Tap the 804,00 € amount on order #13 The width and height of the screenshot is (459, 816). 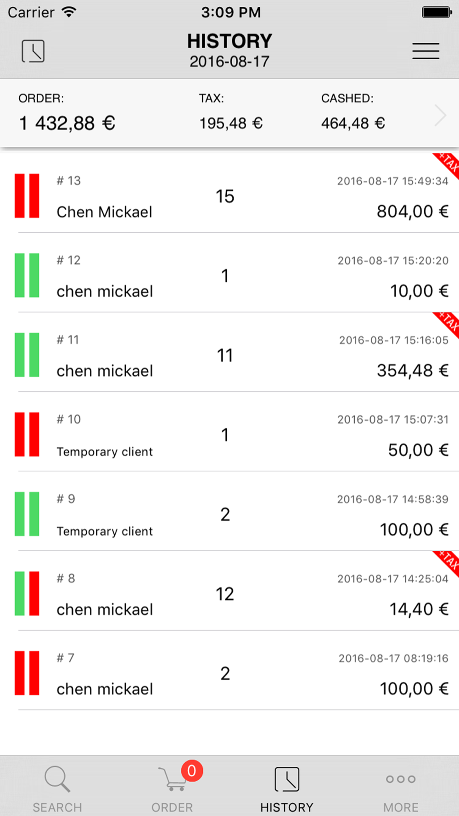(412, 212)
